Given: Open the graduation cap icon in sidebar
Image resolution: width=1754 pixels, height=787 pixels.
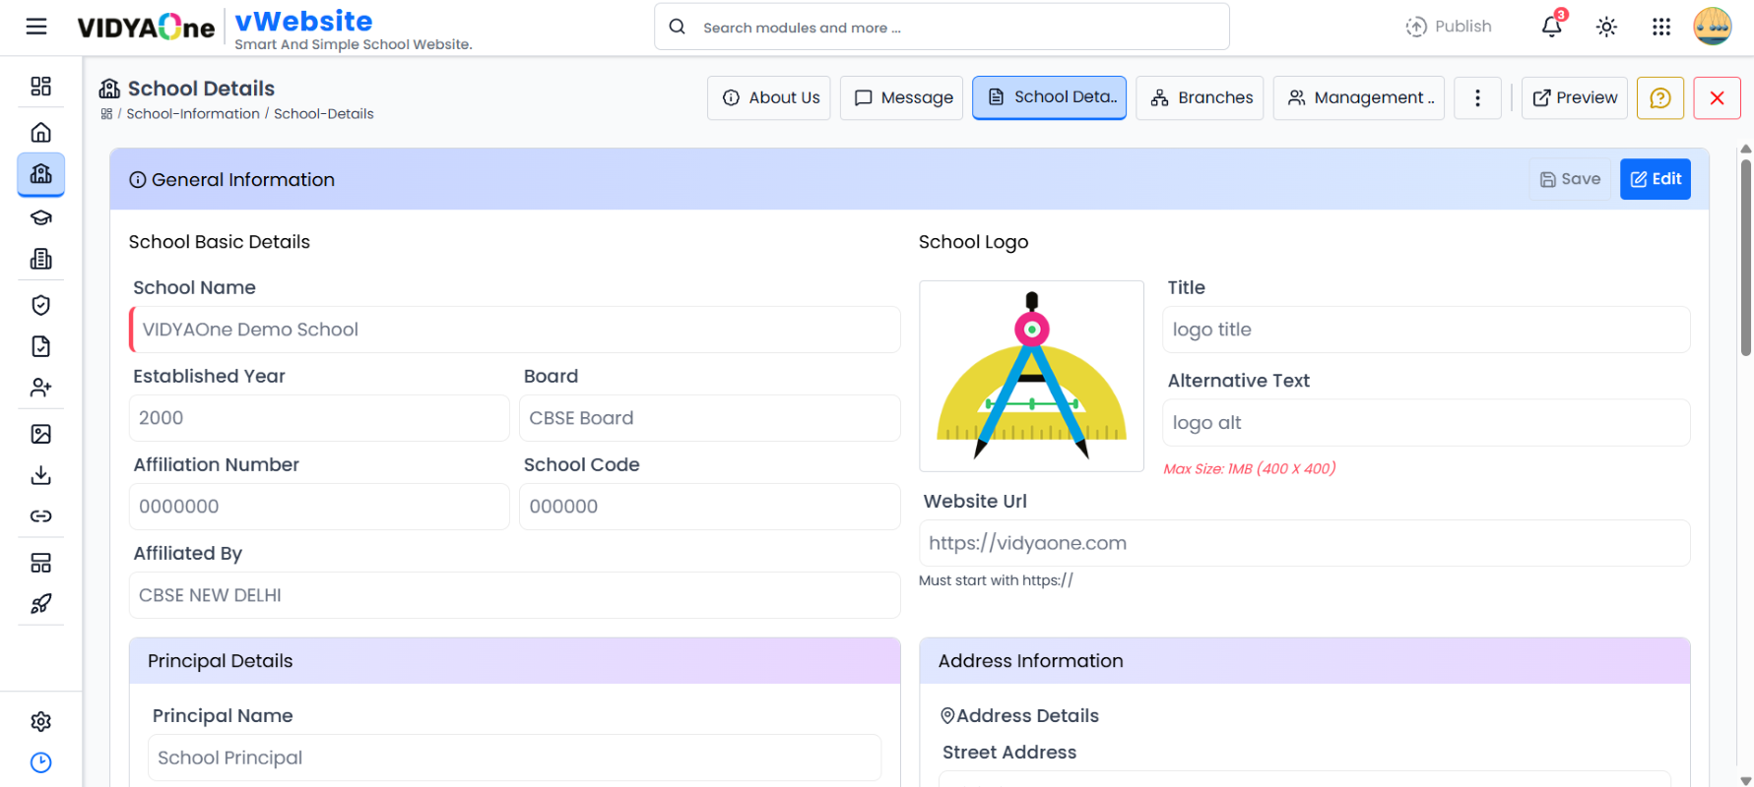Looking at the screenshot, I should click(x=40, y=217).
